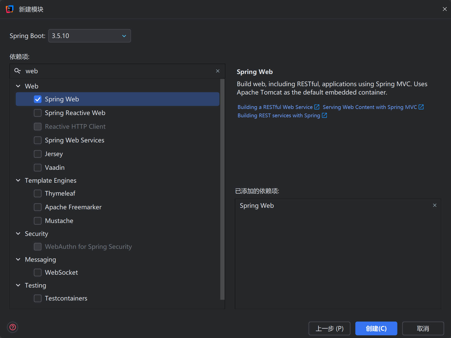451x338 pixels.
Task: Click the help question mark icon
Action: [x=13, y=327]
